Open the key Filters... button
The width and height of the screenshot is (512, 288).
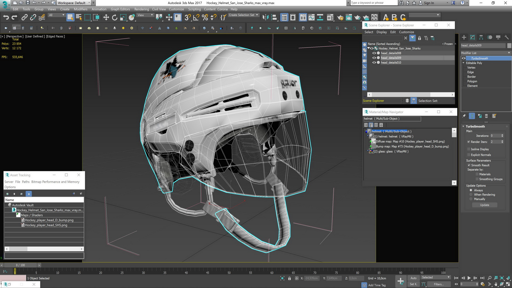[439, 284]
